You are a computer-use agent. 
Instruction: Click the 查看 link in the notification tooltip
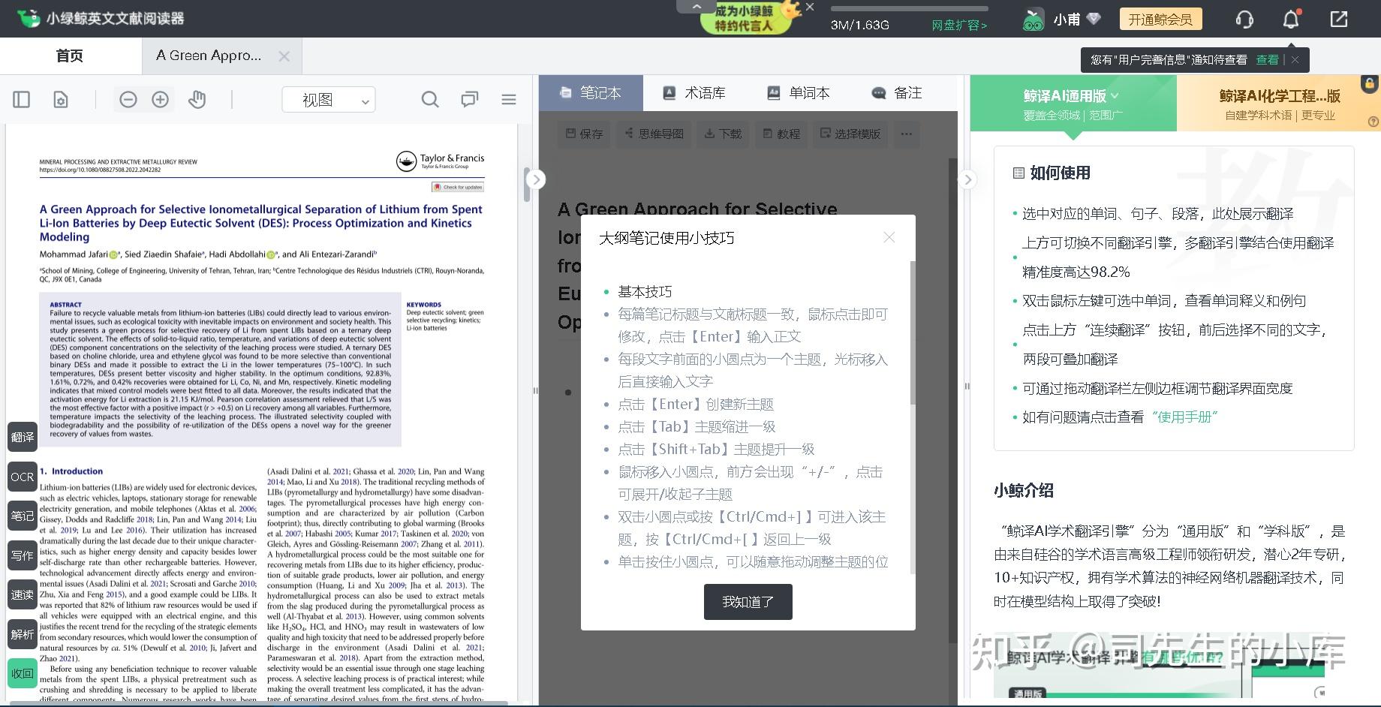click(x=1267, y=59)
